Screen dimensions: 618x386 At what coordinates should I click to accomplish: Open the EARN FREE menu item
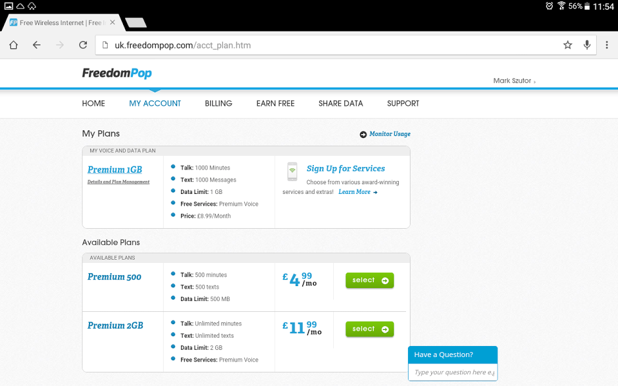tap(275, 103)
